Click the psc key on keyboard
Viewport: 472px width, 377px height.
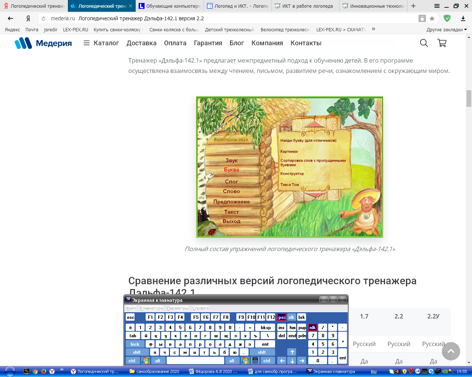(282, 317)
